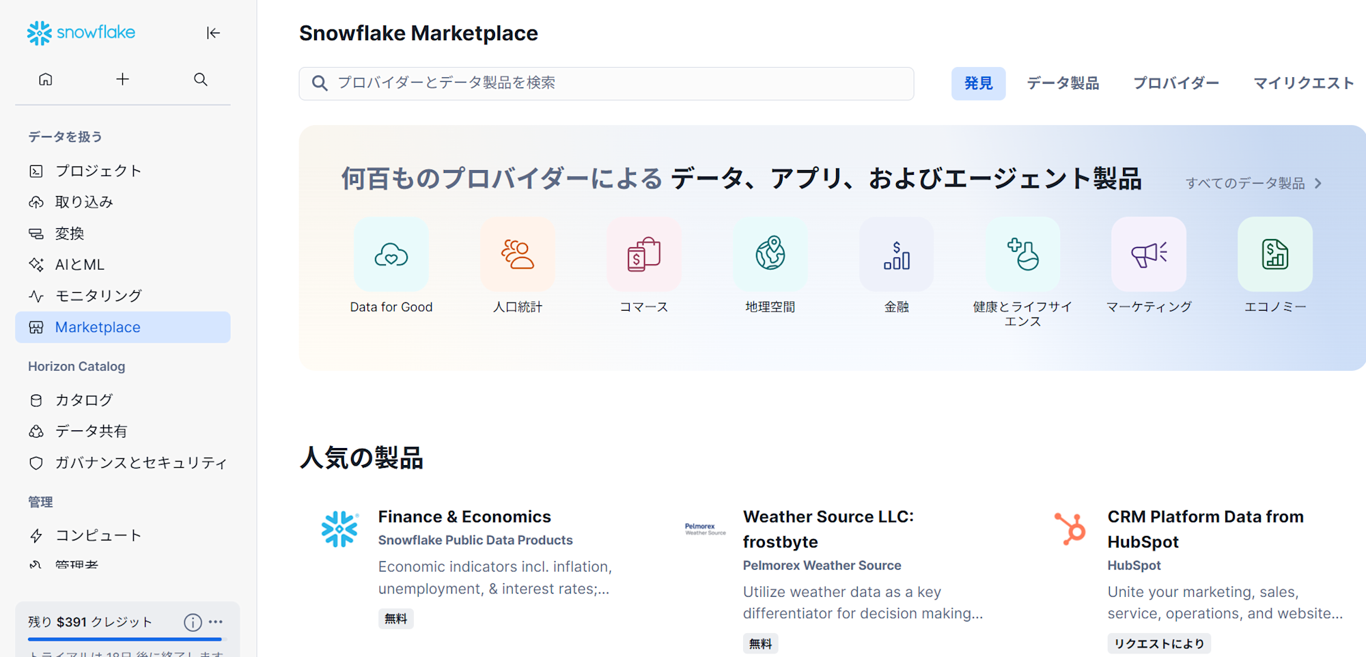Screen dimensions: 1366x657
Task: Open 取り込み in sidebar
Action: pos(123,202)
